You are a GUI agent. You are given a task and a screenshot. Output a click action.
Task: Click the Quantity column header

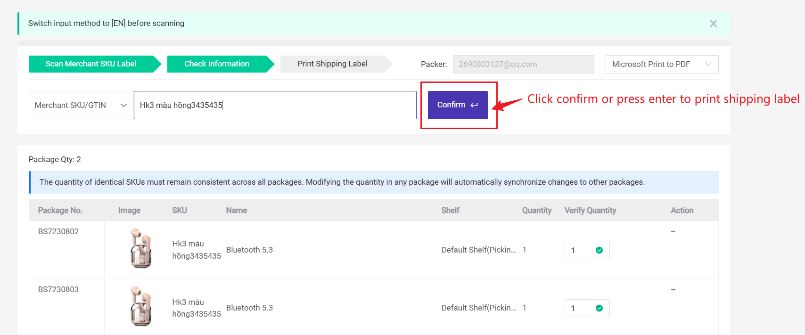(x=537, y=210)
